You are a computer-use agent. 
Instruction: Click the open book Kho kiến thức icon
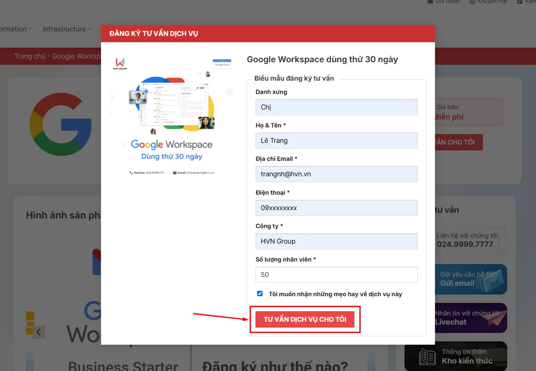click(427, 357)
